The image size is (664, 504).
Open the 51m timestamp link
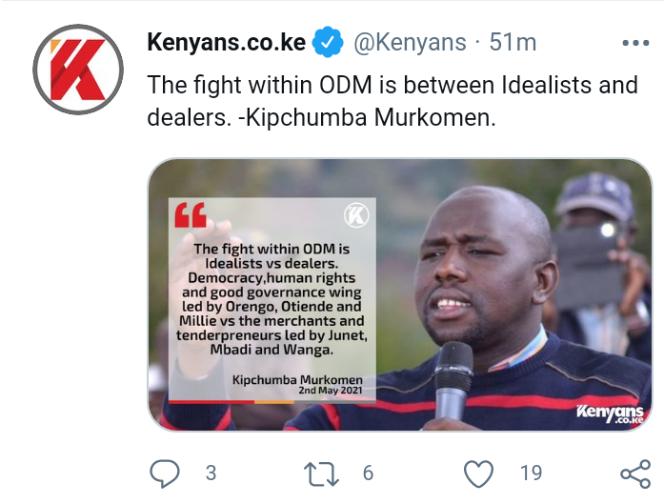pos(513,42)
